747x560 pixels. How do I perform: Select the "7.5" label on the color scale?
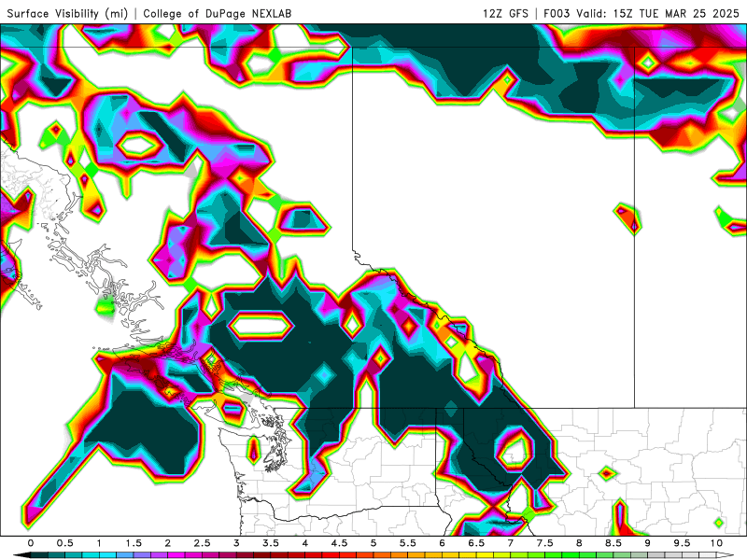pos(545,543)
